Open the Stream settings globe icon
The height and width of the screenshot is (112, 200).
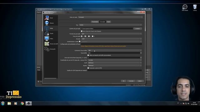(x=47, y=23)
